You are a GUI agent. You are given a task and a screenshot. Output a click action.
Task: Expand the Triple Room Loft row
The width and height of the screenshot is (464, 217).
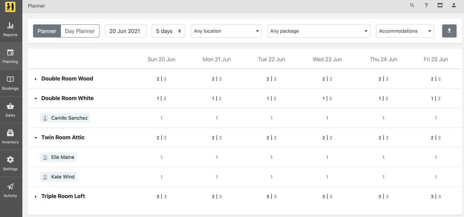pos(36,197)
